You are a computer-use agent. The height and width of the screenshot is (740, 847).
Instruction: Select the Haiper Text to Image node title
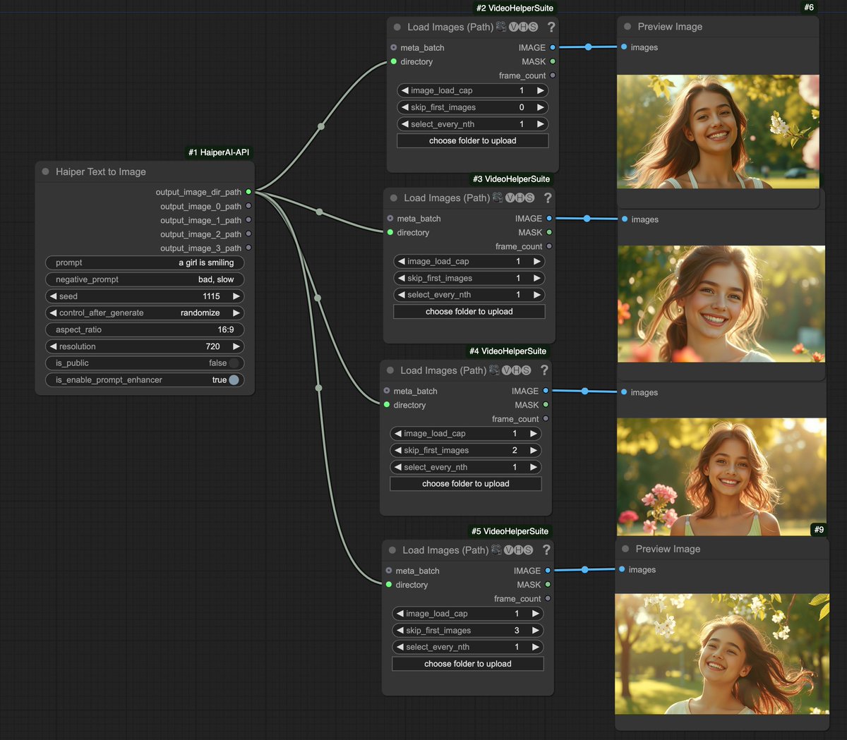(x=101, y=171)
